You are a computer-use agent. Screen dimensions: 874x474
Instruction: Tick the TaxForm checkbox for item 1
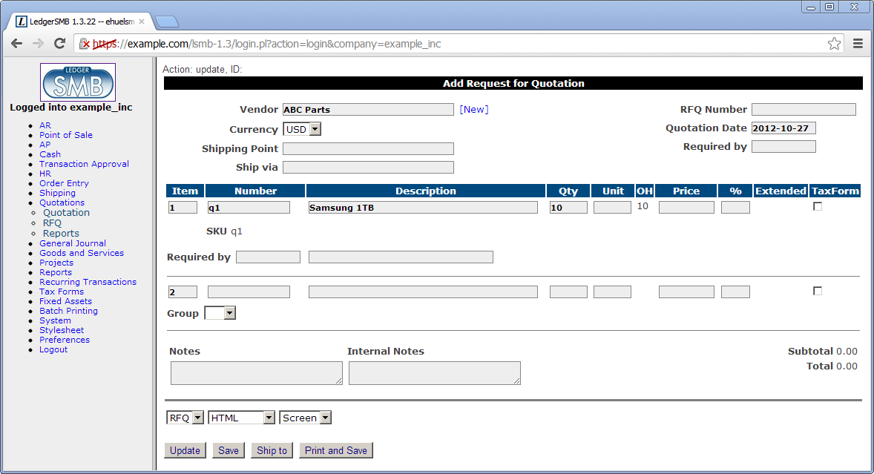click(x=817, y=207)
